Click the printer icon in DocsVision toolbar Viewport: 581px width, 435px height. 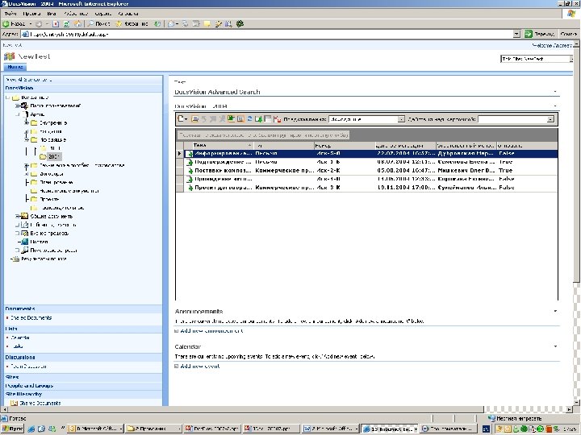click(x=195, y=119)
